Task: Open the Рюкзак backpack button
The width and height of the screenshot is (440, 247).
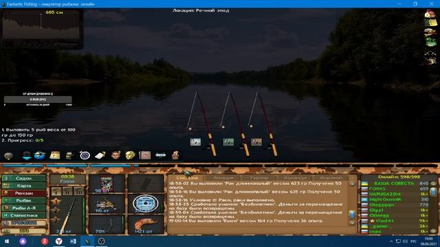Action: pyautogui.click(x=24, y=193)
